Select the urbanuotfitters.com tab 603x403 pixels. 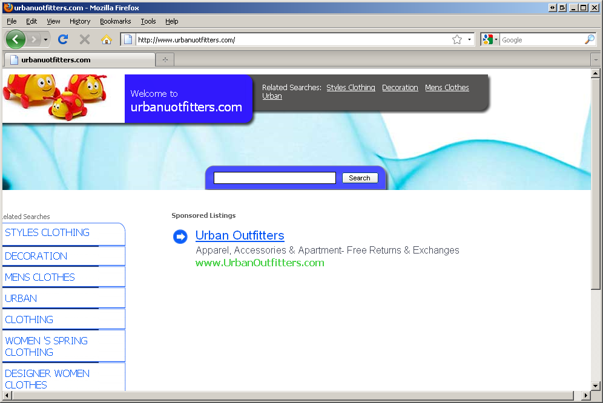point(80,60)
